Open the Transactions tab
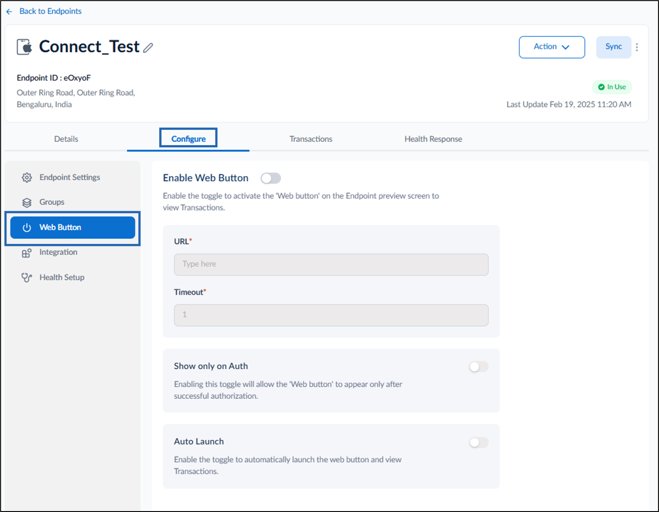659x512 pixels. 311,139
